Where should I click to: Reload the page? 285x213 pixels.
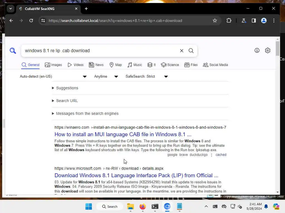point(31,21)
